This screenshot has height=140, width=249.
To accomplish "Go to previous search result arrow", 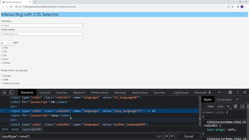I will pyautogui.click(x=167, y=136).
